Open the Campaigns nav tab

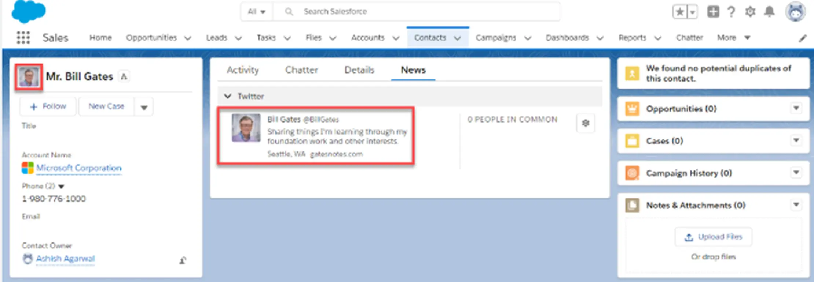pos(496,38)
